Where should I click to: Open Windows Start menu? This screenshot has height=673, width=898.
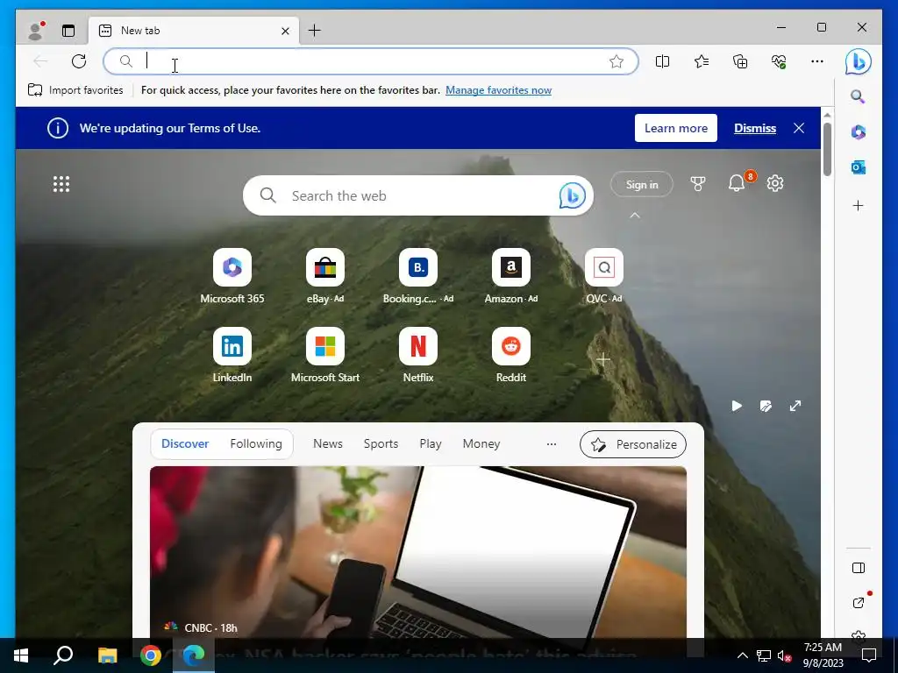click(x=21, y=655)
